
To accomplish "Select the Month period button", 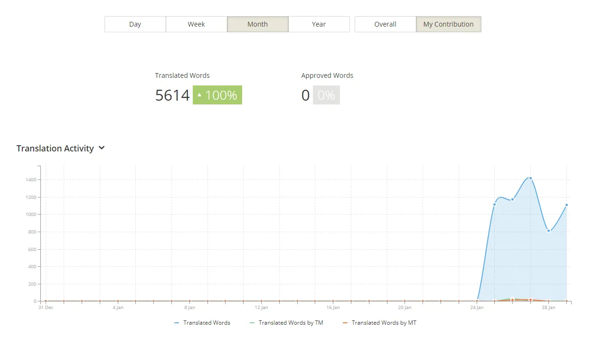I will (257, 24).
